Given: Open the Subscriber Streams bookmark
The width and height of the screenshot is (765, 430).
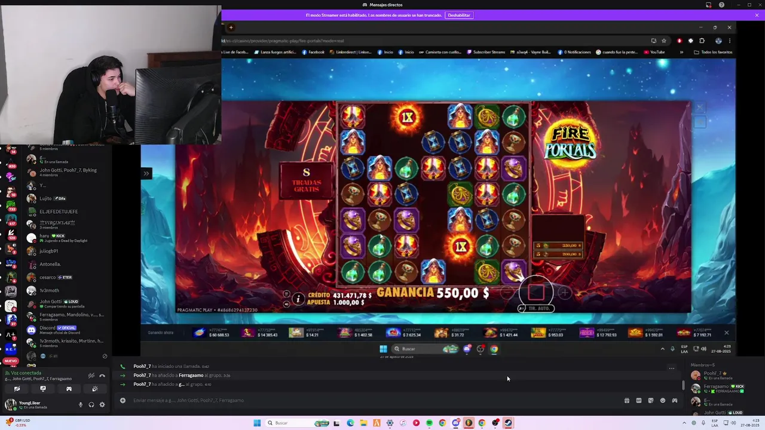Looking at the screenshot, I should pyautogui.click(x=486, y=52).
